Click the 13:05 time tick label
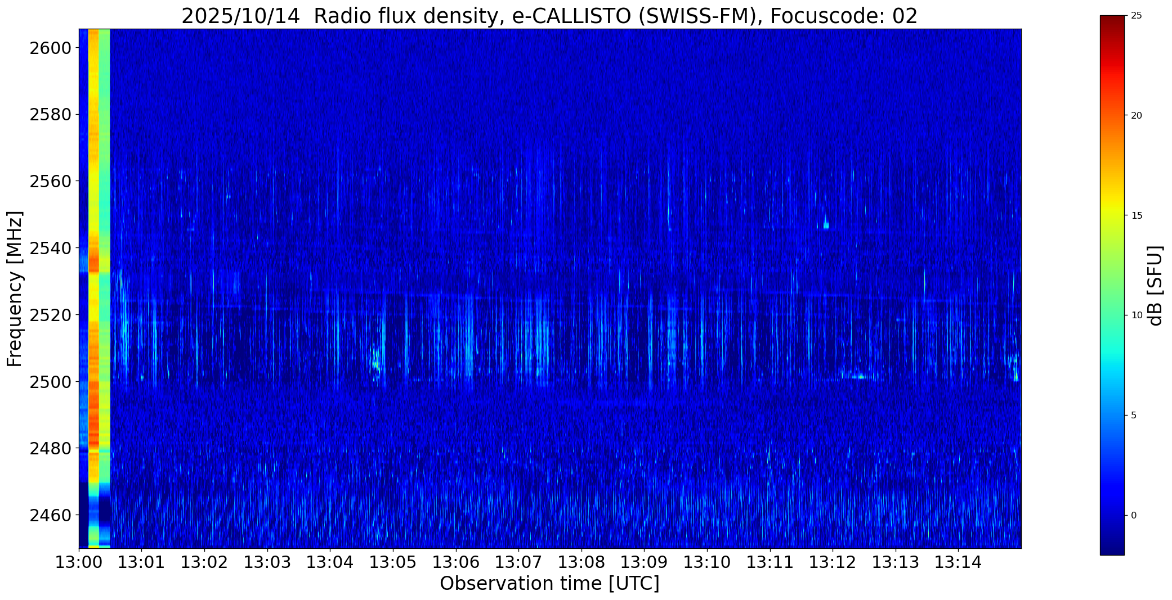This screenshot has height=600, width=1172. tap(393, 562)
